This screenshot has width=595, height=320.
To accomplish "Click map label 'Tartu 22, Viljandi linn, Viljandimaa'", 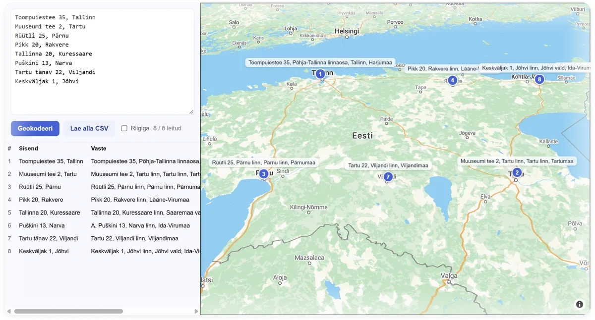I will [x=388, y=165].
